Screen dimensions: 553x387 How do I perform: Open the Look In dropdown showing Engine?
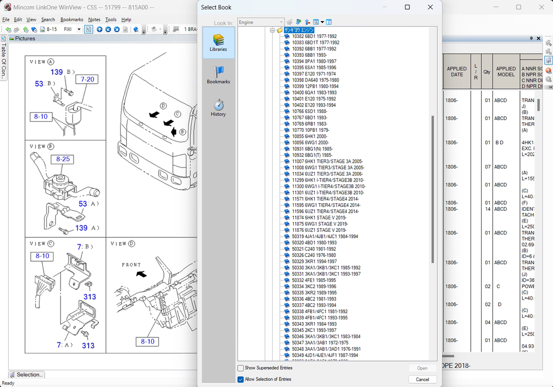pyautogui.click(x=261, y=22)
